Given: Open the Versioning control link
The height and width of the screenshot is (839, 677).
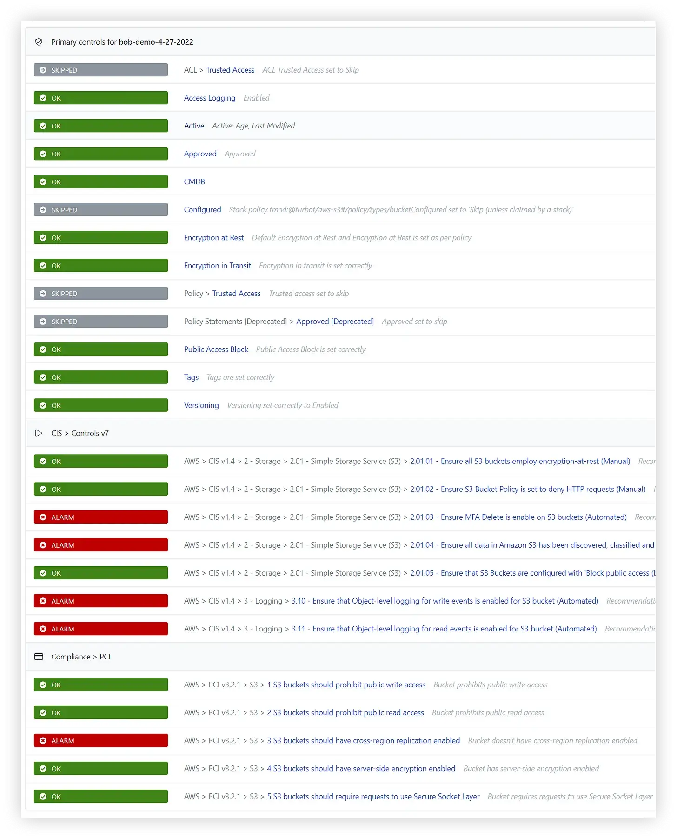Looking at the screenshot, I should (201, 405).
